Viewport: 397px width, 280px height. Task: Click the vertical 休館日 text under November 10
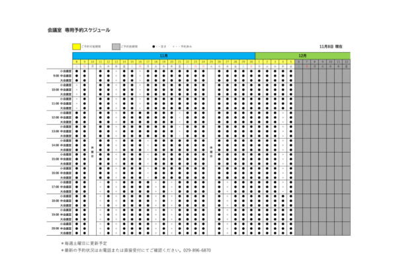pos(93,152)
